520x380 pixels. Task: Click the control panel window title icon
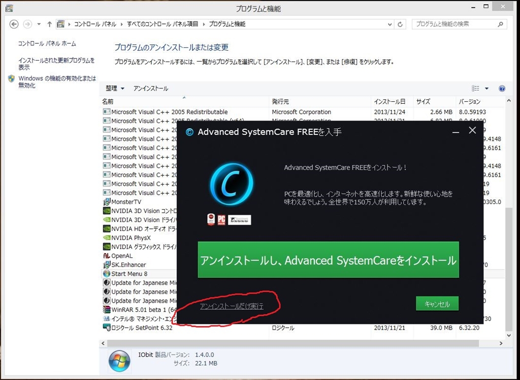[9, 8]
